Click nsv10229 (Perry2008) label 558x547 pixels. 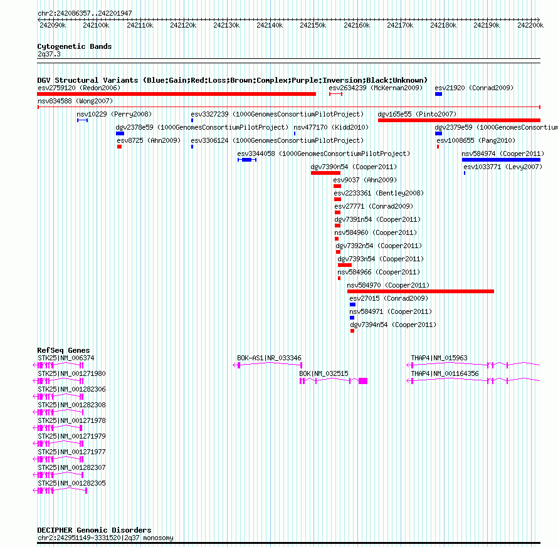click(x=114, y=114)
